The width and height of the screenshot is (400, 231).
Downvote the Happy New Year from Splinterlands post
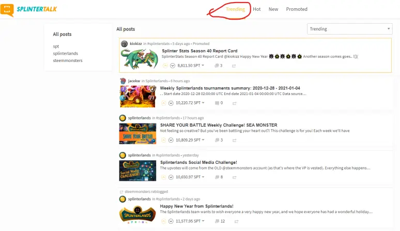[171, 221]
